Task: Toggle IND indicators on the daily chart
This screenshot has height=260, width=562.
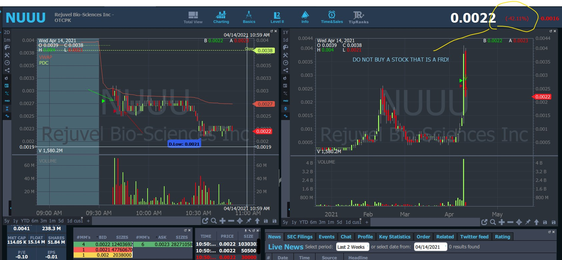Action: (x=285, y=101)
